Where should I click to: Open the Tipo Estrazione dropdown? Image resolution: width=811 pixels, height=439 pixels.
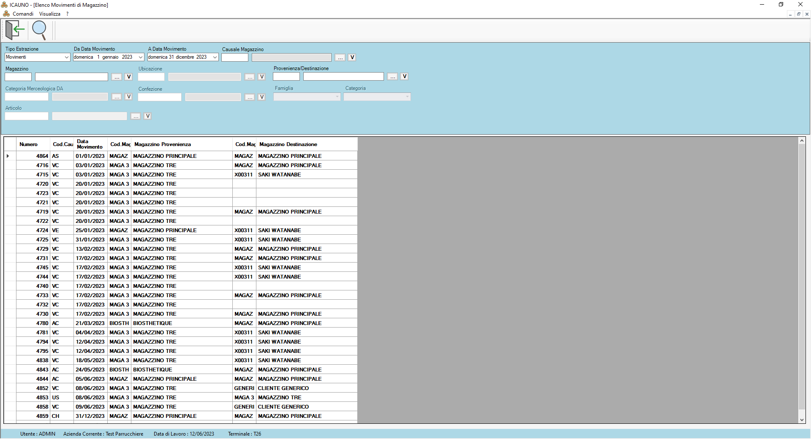pyautogui.click(x=66, y=57)
